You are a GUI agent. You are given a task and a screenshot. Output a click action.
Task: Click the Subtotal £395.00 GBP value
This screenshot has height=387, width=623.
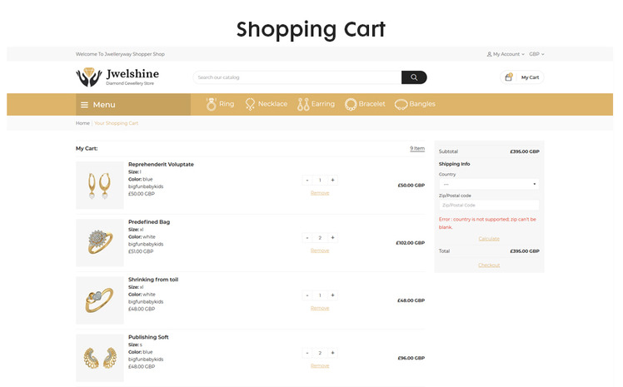coord(525,151)
